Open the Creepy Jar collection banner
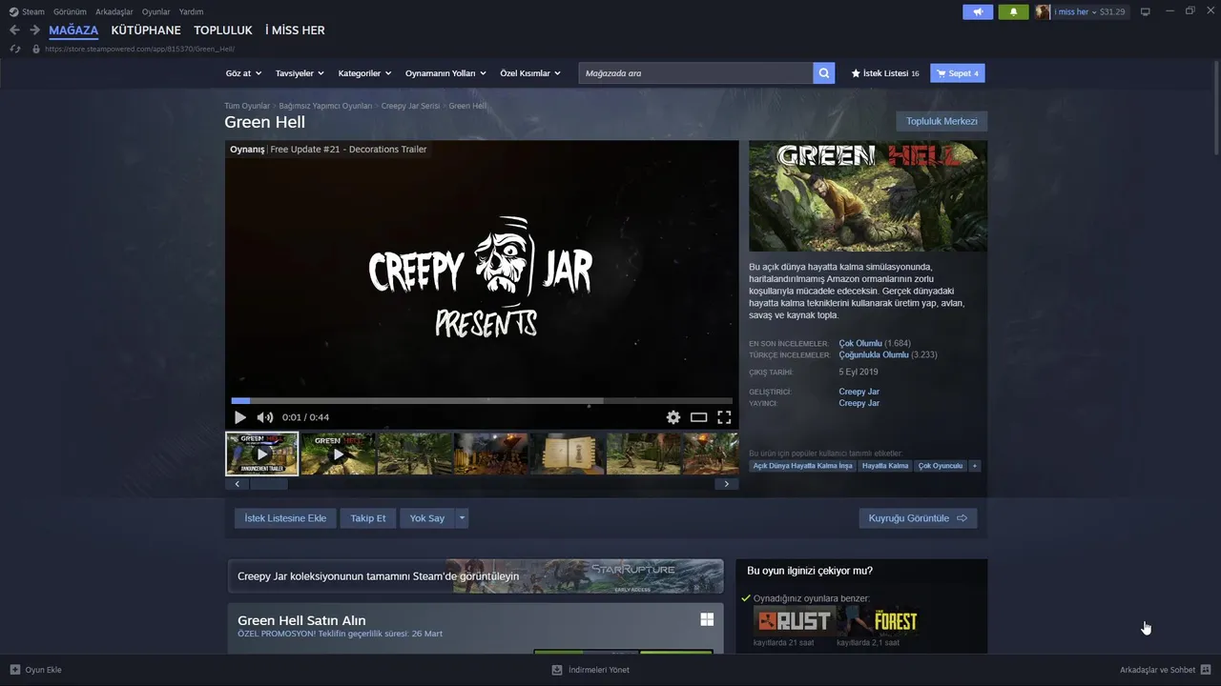 point(475,576)
